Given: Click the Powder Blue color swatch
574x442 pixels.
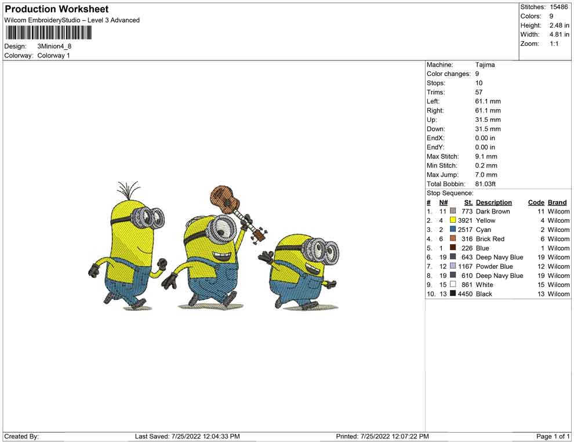Looking at the screenshot, I should 453,266.
